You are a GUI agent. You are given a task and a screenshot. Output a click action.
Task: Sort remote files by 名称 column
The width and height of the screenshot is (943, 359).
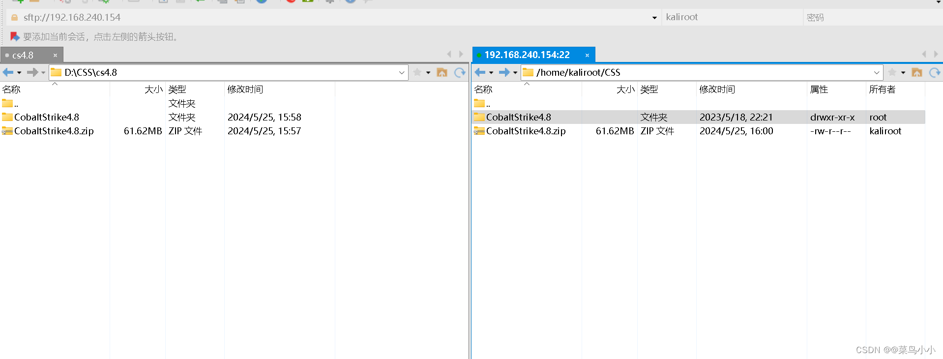coord(527,90)
